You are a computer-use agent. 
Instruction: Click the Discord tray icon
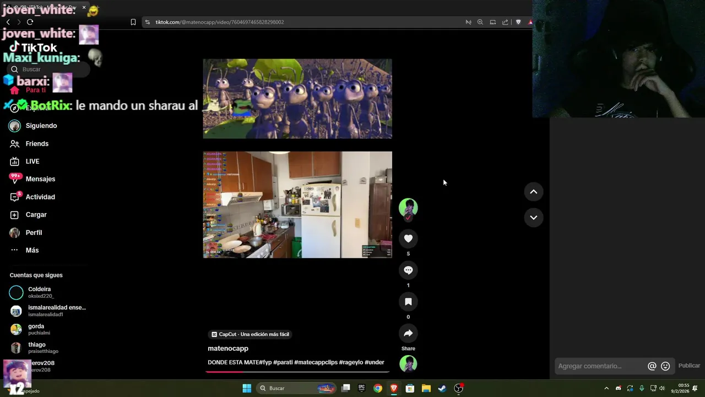click(x=618, y=388)
